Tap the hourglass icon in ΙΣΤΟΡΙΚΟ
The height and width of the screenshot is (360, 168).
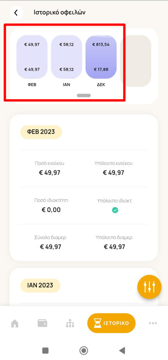pos(98,323)
